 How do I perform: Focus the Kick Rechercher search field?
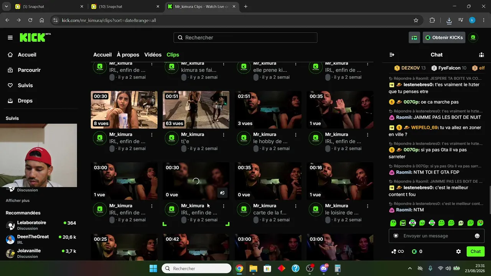click(x=245, y=38)
